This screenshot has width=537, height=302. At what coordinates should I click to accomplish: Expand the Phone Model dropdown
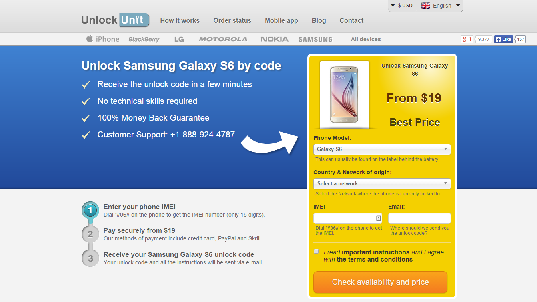point(382,149)
